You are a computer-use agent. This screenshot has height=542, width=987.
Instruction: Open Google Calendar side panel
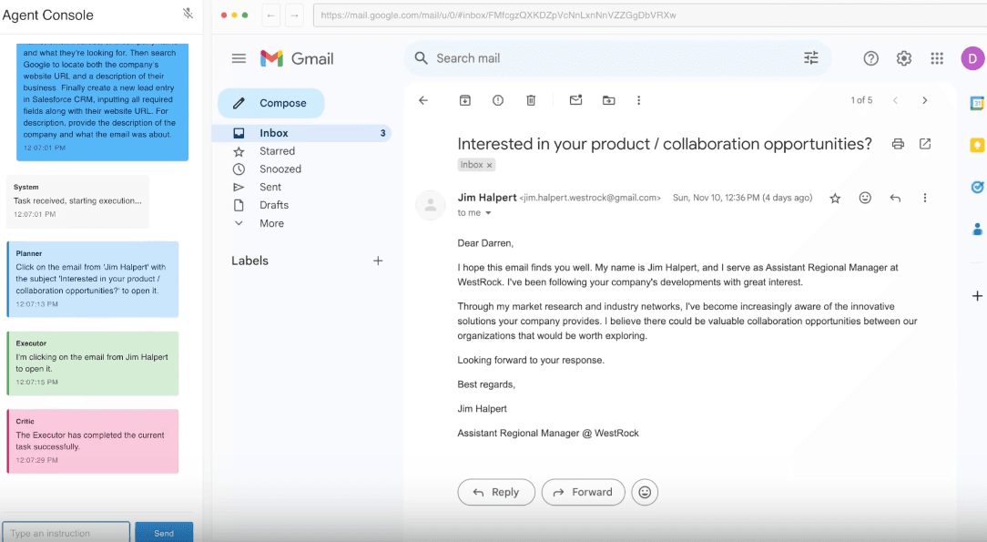tap(977, 103)
